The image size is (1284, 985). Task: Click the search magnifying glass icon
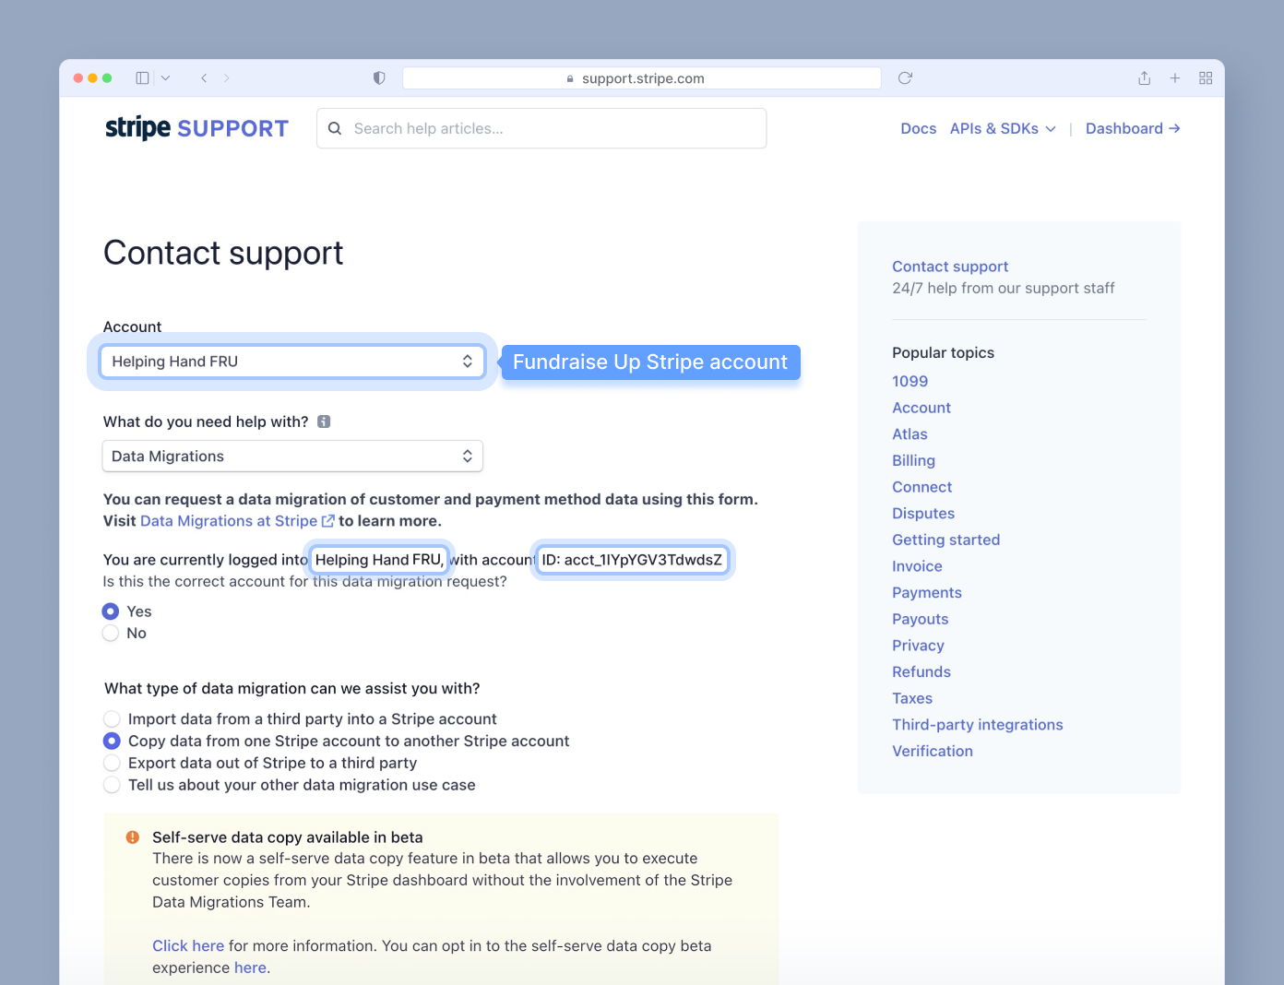pos(335,128)
